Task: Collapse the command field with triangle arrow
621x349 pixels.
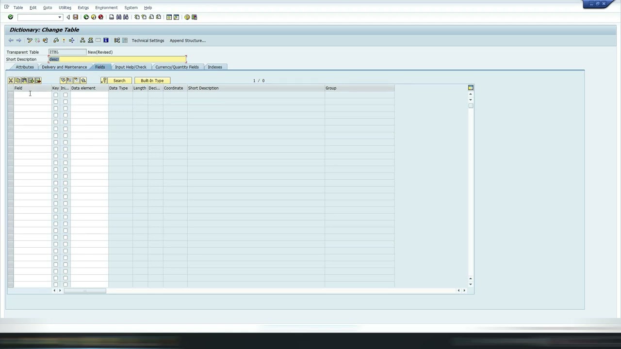Action: pyautogui.click(x=68, y=17)
